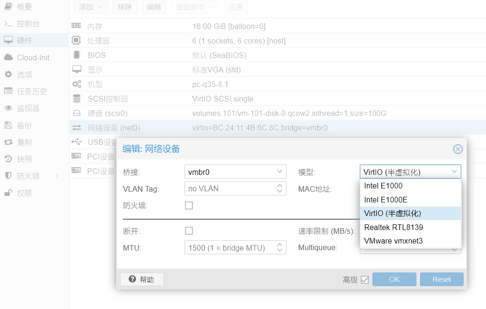Open 选项 settings gear in sidebar

tap(8, 74)
